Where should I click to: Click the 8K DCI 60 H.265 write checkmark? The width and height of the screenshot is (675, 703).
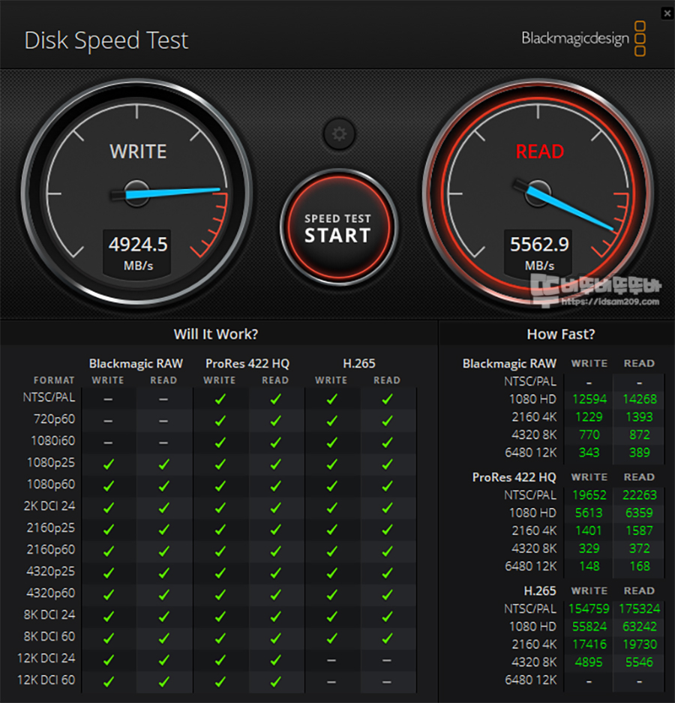click(331, 638)
